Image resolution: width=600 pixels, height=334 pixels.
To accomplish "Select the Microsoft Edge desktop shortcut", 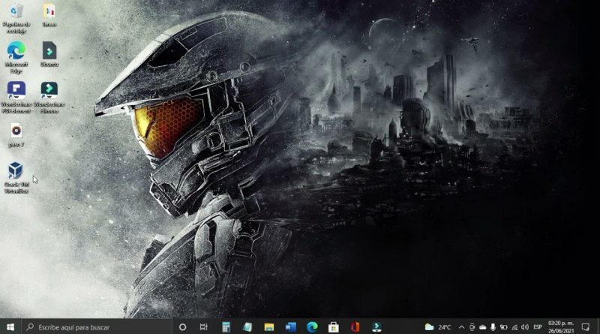I will point(16,58).
